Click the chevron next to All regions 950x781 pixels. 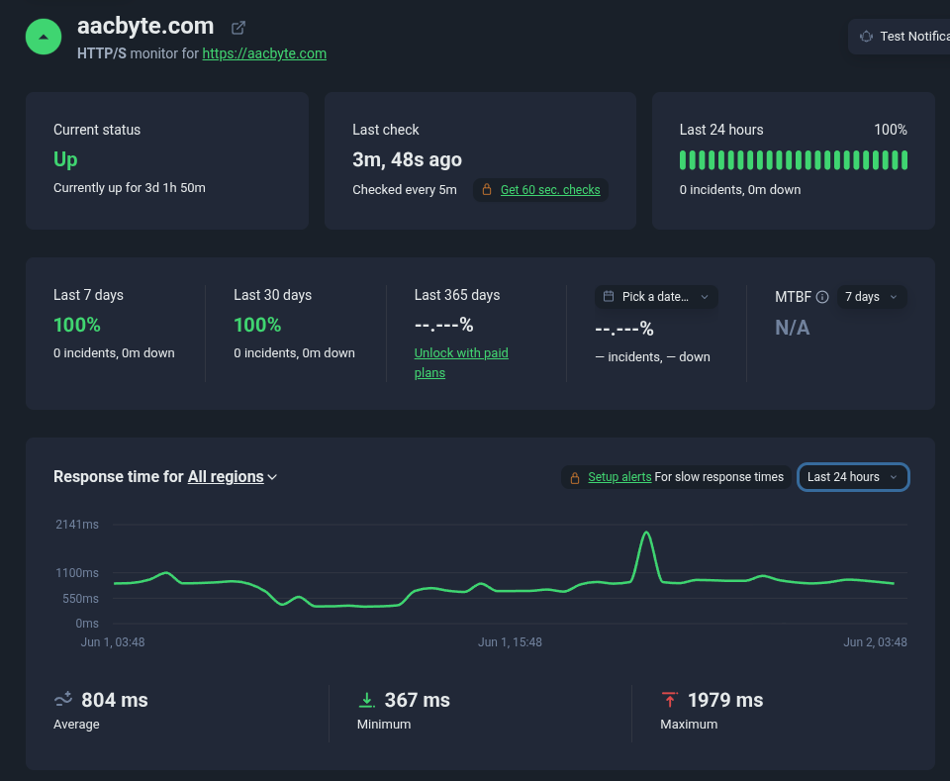[273, 477]
